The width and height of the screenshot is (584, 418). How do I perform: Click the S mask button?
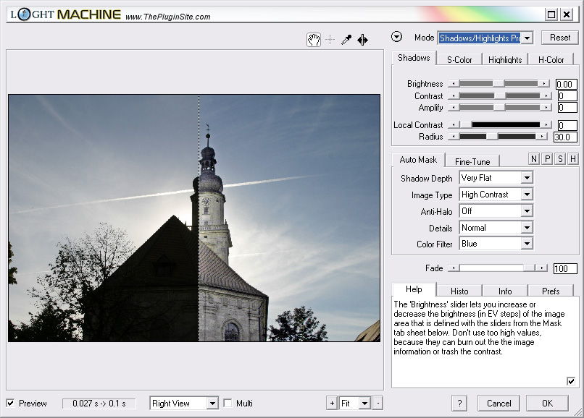(560, 159)
